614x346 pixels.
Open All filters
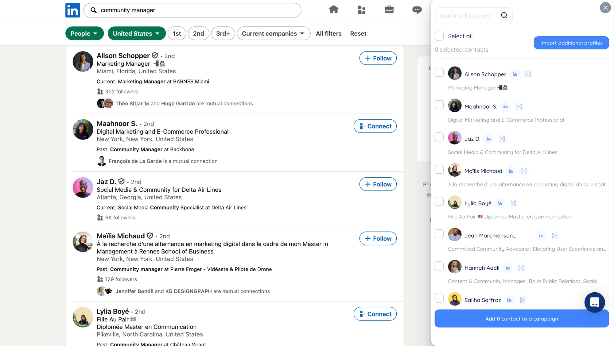pyautogui.click(x=328, y=33)
